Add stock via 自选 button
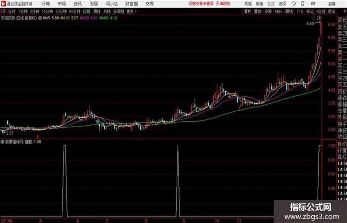 click(321, 11)
